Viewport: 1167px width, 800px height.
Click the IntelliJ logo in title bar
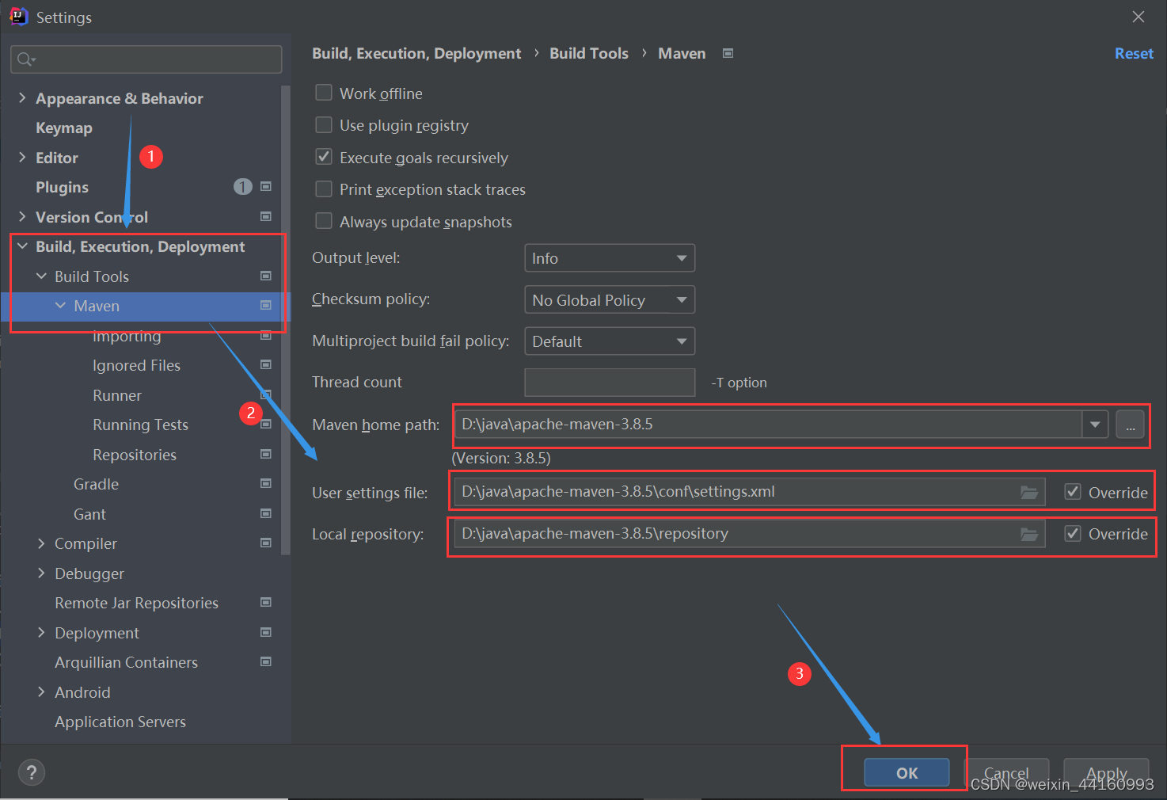click(x=18, y=17)
